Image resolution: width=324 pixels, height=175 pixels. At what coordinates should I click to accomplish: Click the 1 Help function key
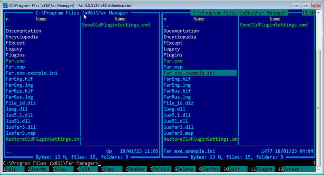click(14, 169)
